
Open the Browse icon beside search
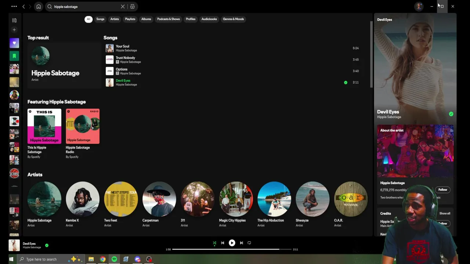(x=132, y=7)
